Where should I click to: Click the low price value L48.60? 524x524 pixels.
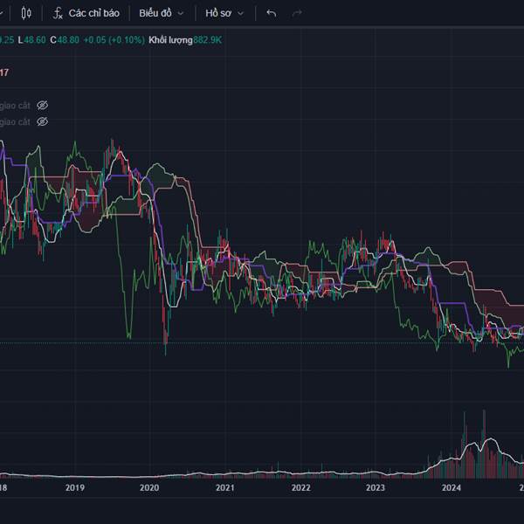(32, 40)
